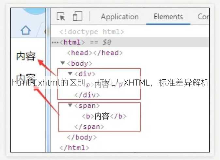Select the <!doctype html> line
Image resolution: width=220 pixels, height=160 pixels.
[x=92, y=32]
